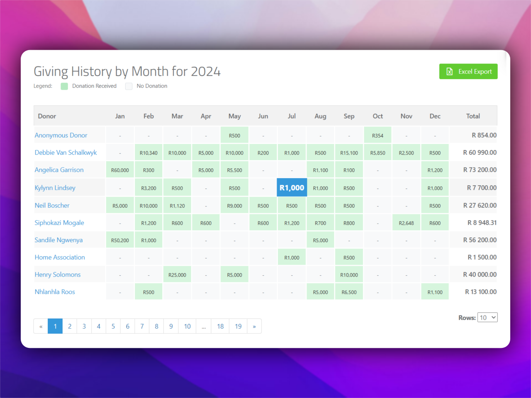Open Home Association donor link

pos(60,257)
